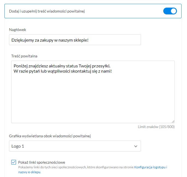Screen dimensions: 187x177
Task: Click the 'Treść powitalna' label
Action: [24, 56]
